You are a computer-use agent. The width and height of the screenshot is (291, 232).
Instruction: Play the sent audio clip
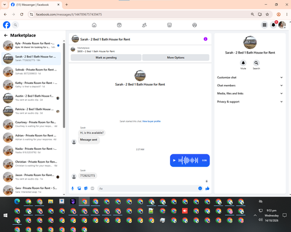coord(174,160)
